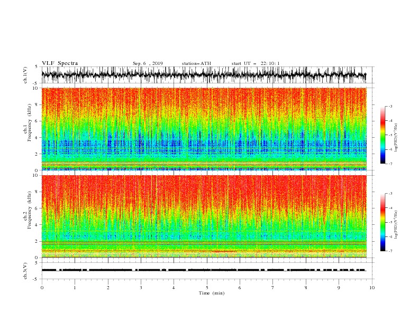Click the "0" label on the time axis
This screenshot has width=419, height=323.
point(42,288)
